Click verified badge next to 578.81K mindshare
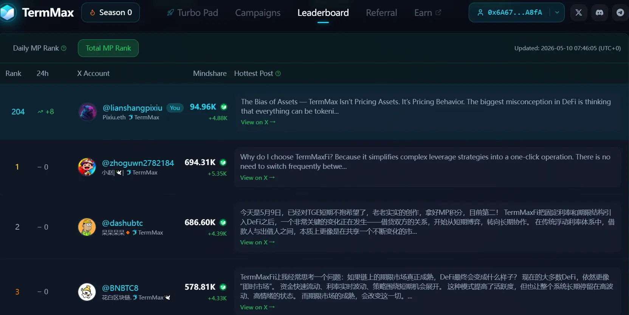 [223, 287]
